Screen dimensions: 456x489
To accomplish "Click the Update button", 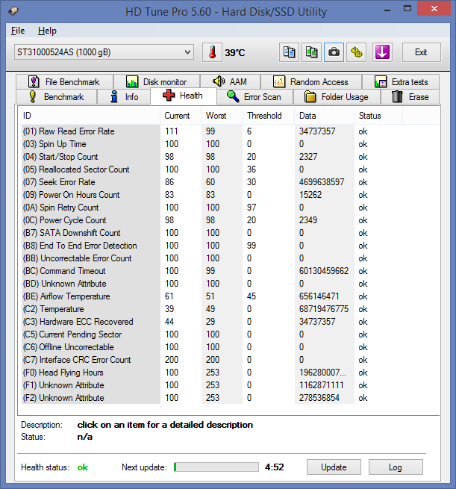I will (x=334, y=467).
